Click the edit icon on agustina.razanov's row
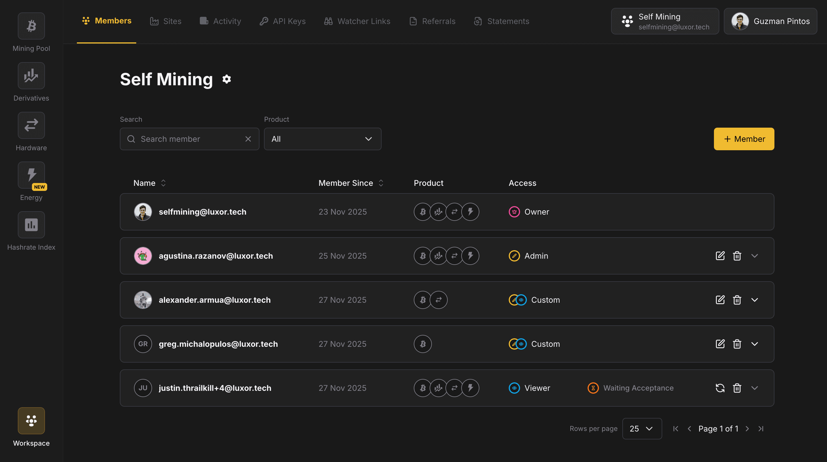This screenshot has width=827, height=462. [x=720, y=256]
